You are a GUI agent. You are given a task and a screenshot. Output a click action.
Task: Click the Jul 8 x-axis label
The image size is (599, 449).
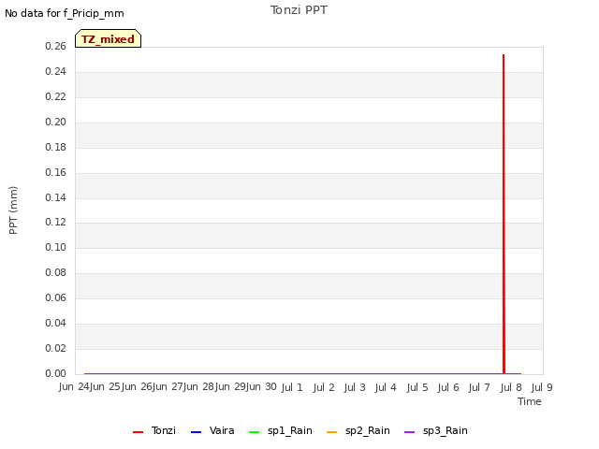tap(511, 387)
